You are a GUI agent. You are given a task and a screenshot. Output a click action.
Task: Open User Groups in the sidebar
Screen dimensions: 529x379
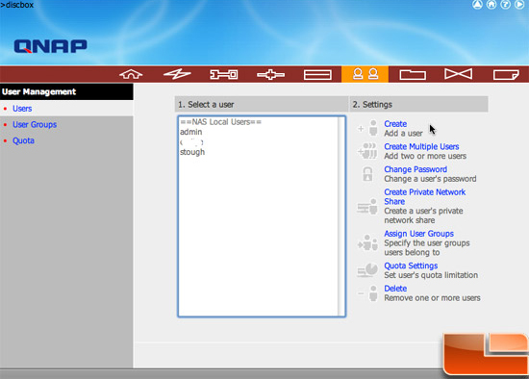(35, 124)
